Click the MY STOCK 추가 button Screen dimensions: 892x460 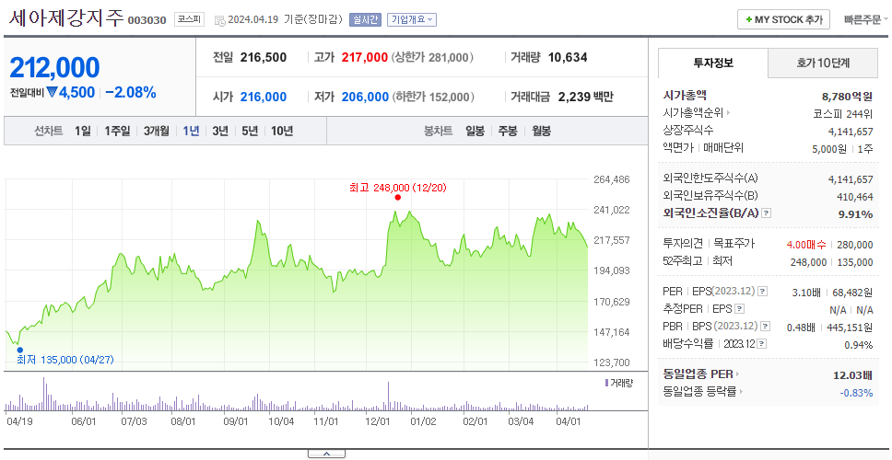click(x=783, y=19)
